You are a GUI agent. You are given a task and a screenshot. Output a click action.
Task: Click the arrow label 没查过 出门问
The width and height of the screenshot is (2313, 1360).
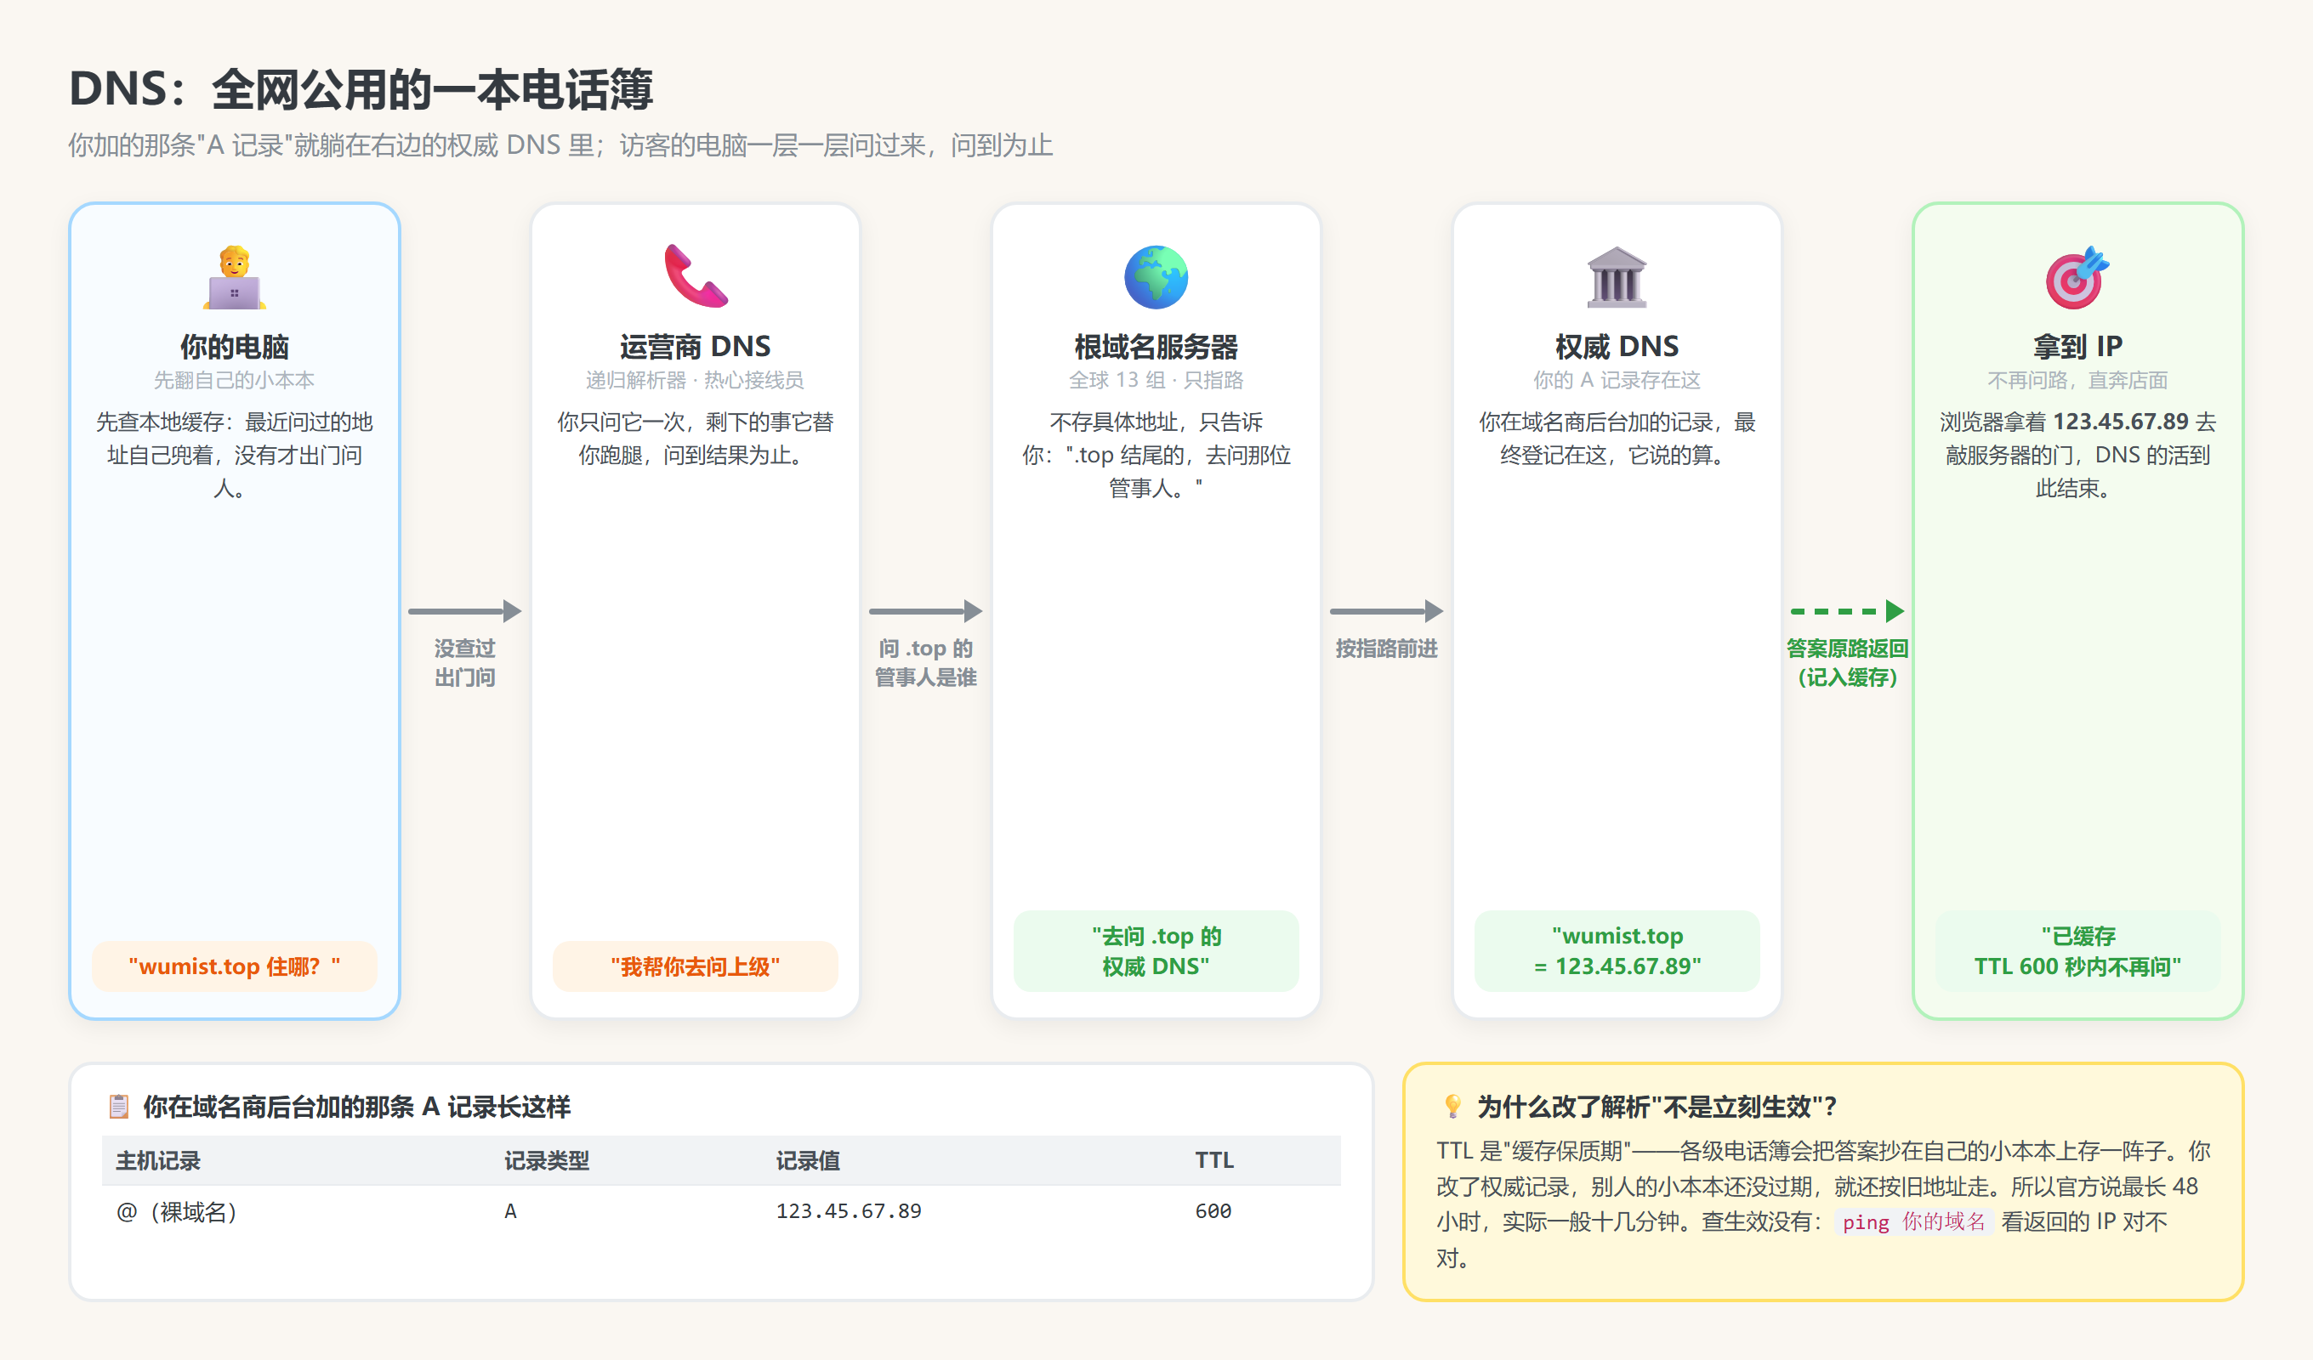pos(464,662)
